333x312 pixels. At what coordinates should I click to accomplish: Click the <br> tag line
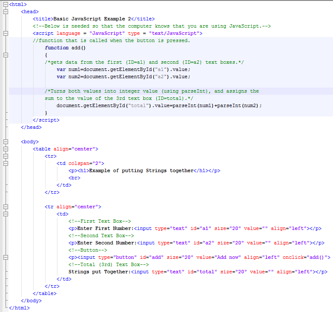coord(74,178)
